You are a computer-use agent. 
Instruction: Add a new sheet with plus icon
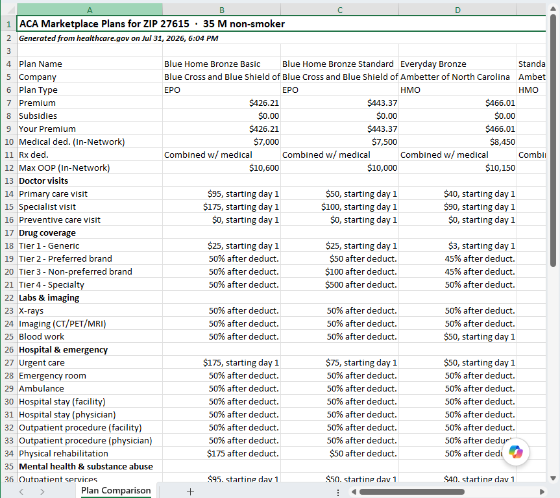(x=190, y=492)
